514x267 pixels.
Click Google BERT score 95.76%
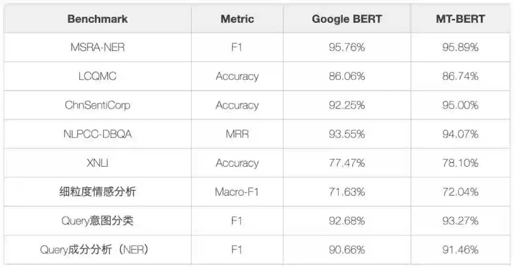coord(347,48)
